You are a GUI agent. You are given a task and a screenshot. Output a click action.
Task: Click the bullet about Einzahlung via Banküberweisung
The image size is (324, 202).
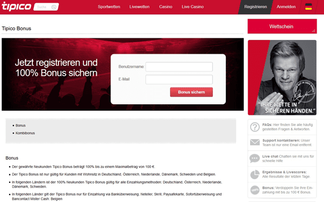pos(117,196)
